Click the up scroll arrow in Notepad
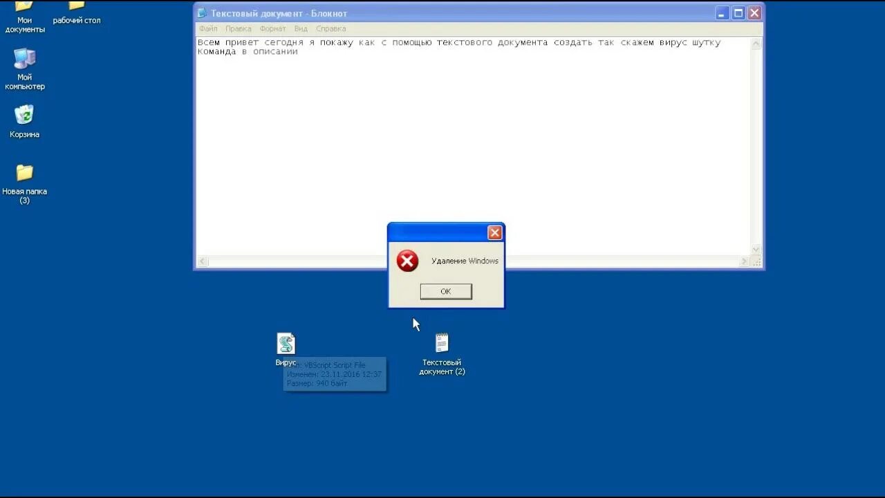Viewport: 885px width, 498px height. (756, 44)
